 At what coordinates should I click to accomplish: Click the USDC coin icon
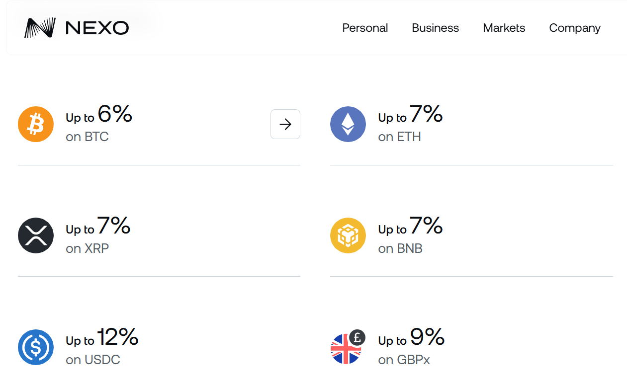(x=35, y=347)
